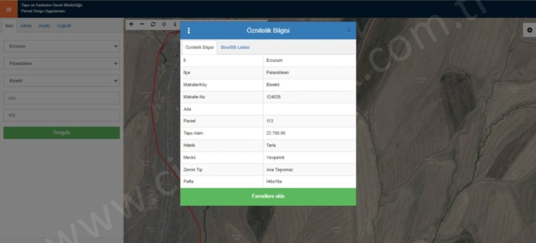Screen dimensions: 536x243
Task: Click the zoom out minus icon
Action: click(142, 24)
